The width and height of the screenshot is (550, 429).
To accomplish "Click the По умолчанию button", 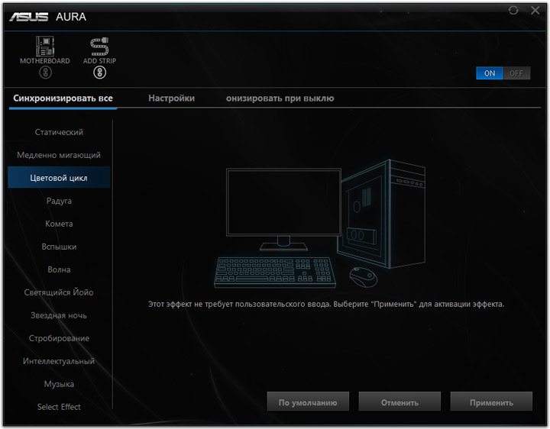I will (308, 402).
